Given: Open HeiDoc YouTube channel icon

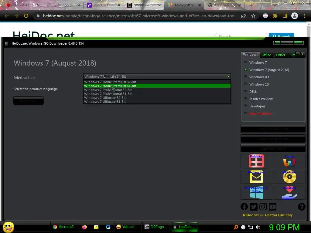Looking at the screenshot, I should tap(272, 207).
